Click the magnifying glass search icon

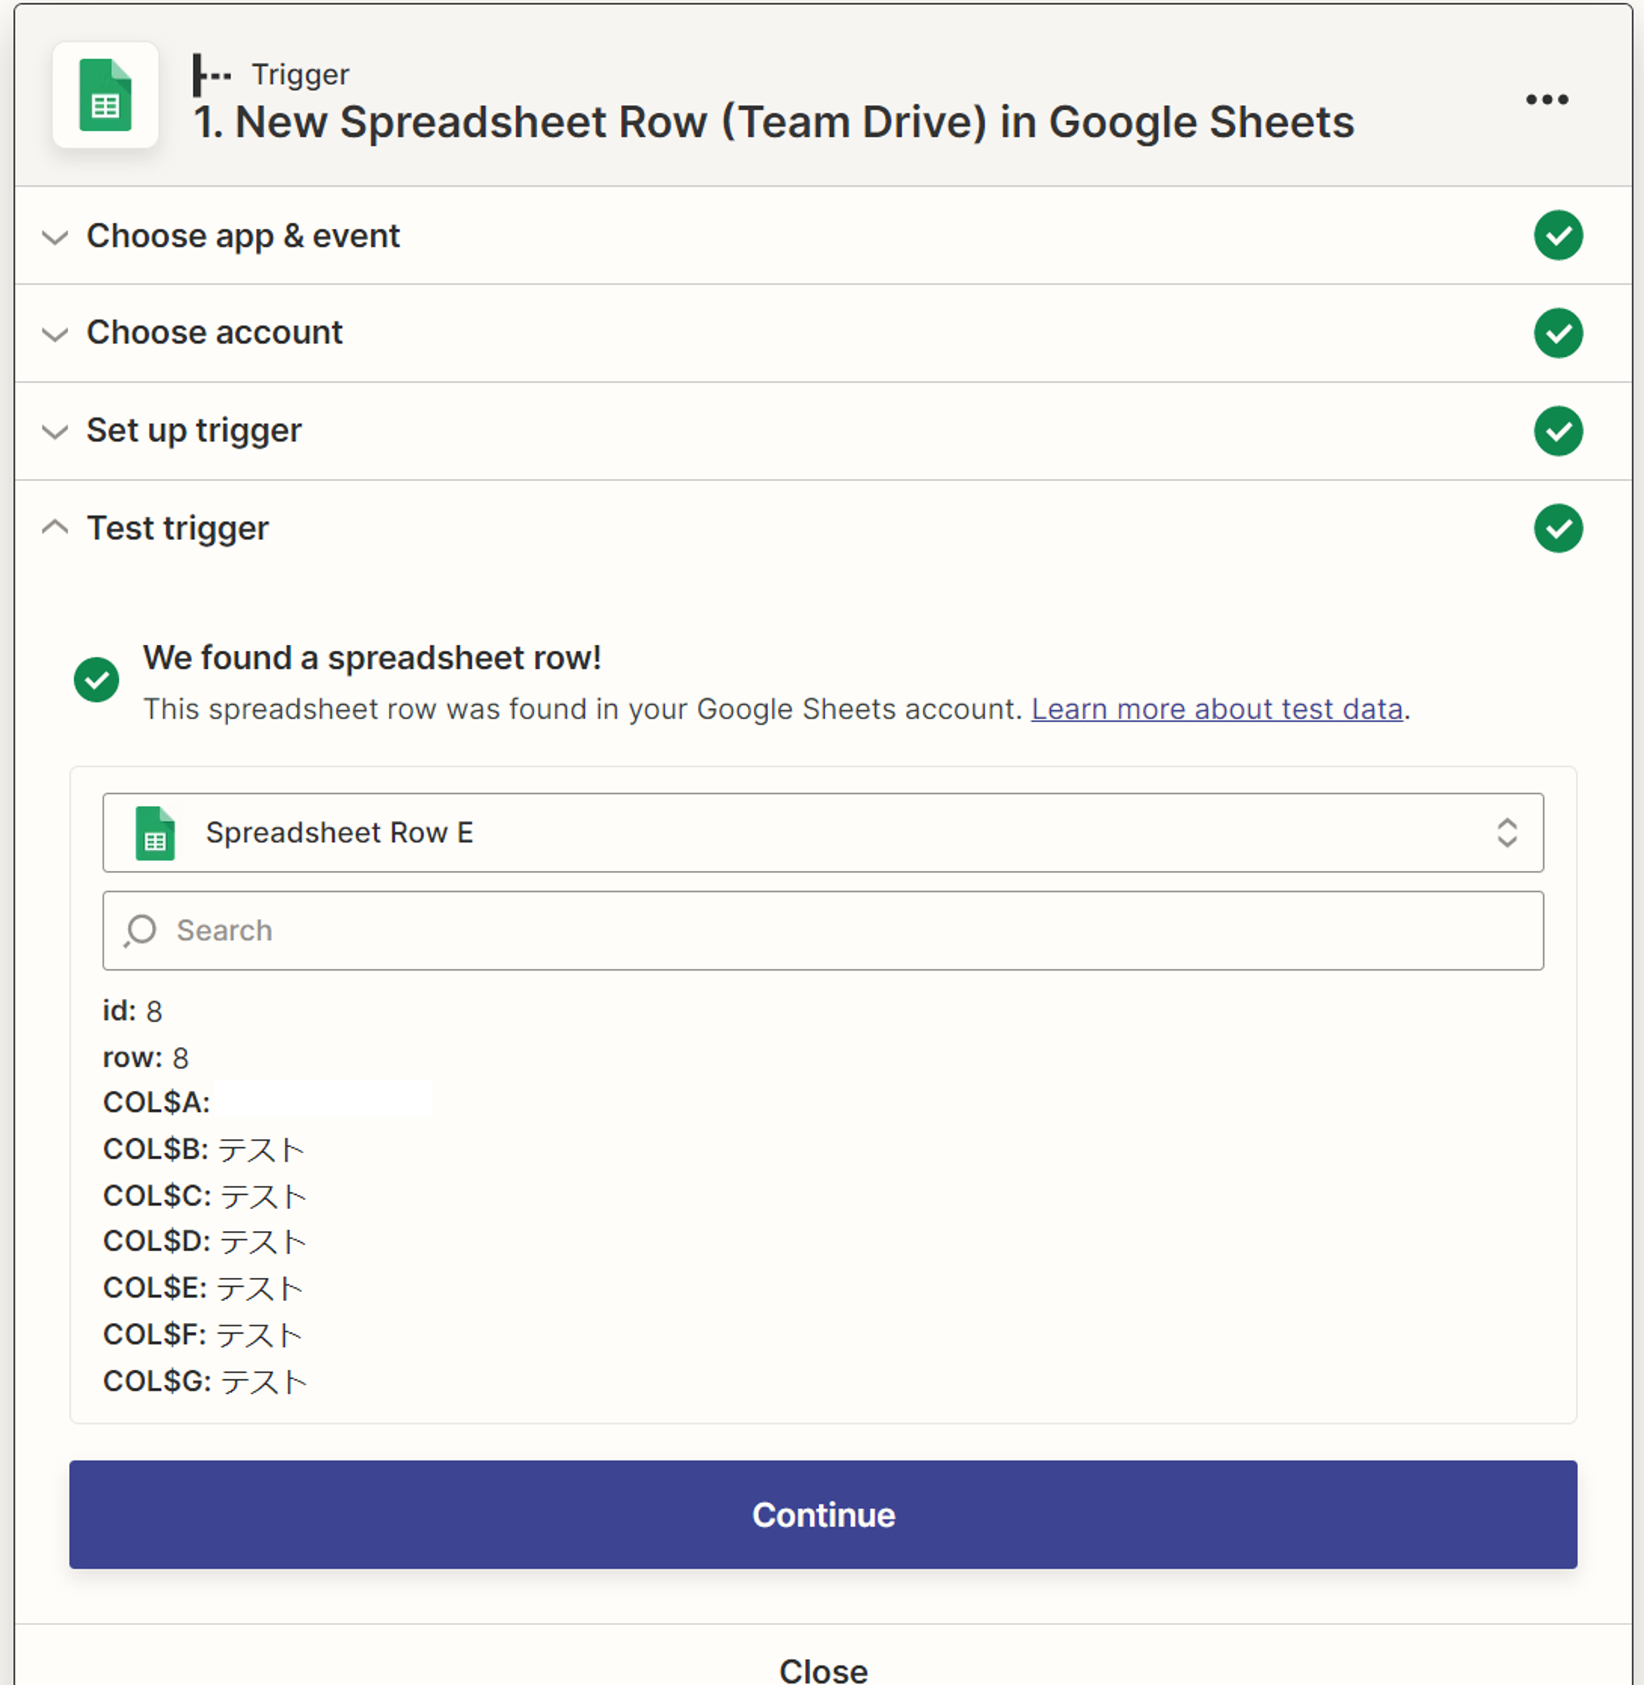coord(140,931)
